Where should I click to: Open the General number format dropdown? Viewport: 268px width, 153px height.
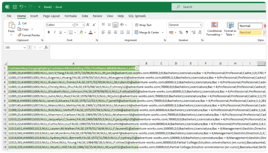point(201,25)
